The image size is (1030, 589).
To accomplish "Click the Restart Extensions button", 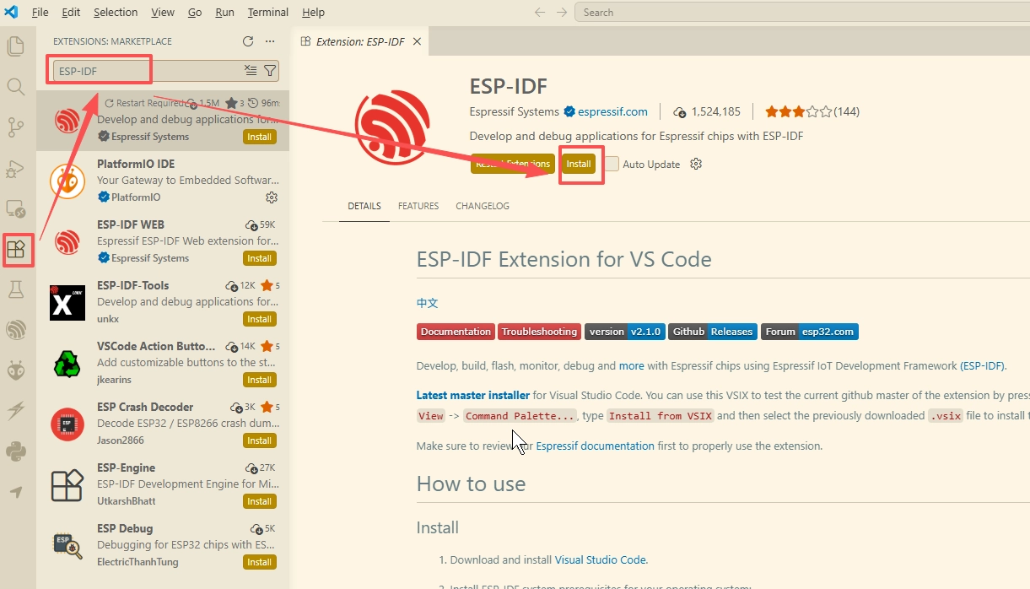I will click(512, 164).
